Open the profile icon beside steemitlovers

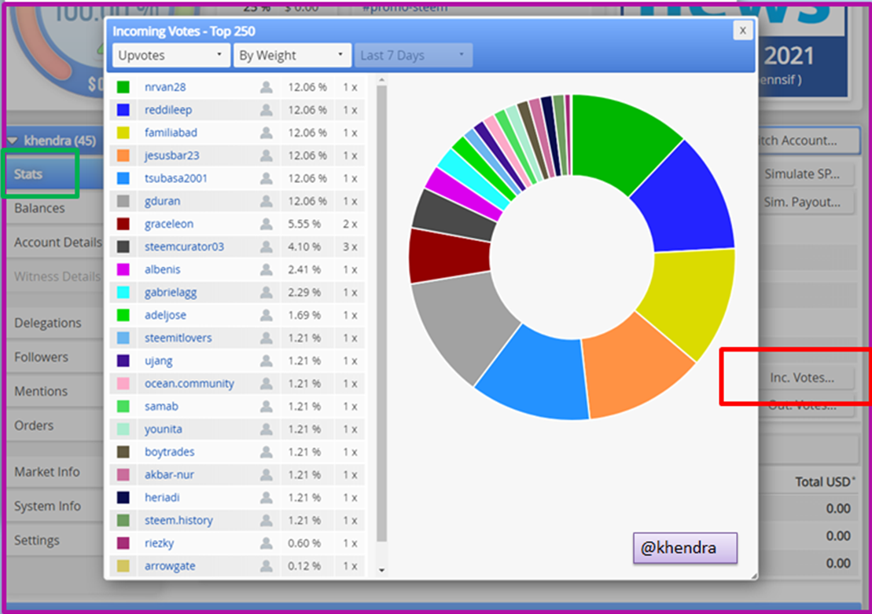click(267, 338)
